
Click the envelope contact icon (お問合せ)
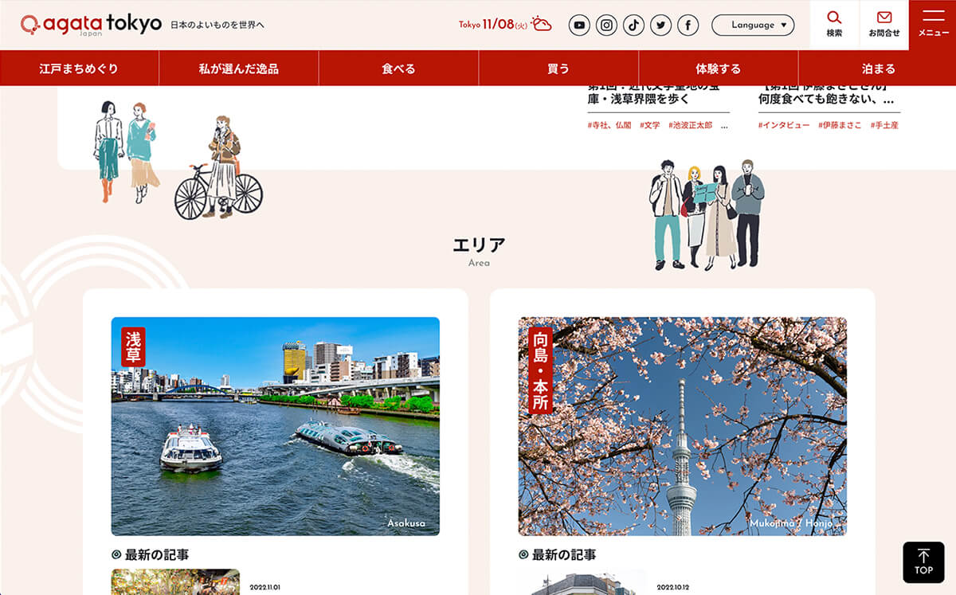point(884,24)
